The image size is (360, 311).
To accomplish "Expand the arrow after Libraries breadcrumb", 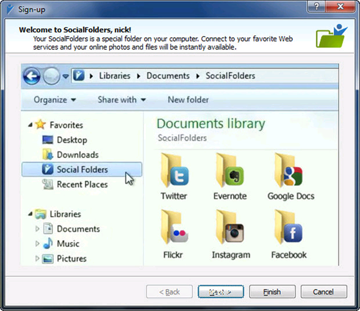I will click(x=139, y=76).
